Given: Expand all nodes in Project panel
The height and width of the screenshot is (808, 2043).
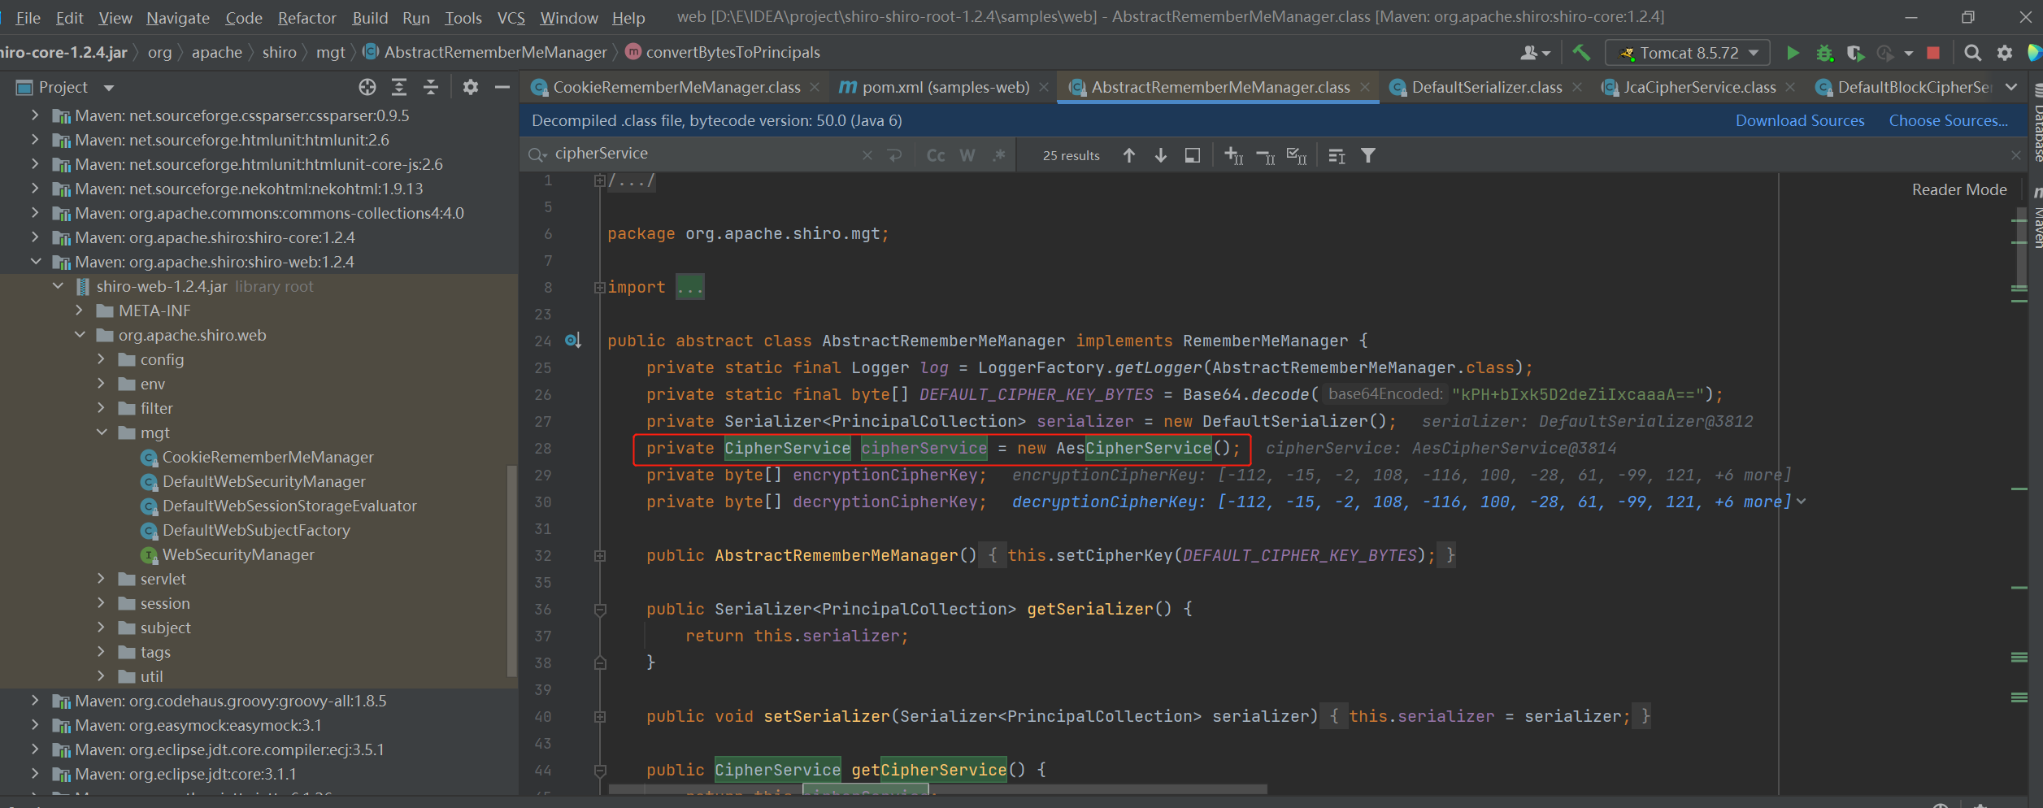Looking at the screenshot, I should click(399, 87).
